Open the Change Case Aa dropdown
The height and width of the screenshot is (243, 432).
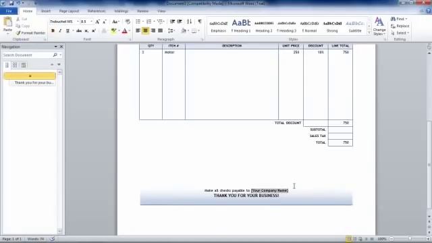click(115, 22)
